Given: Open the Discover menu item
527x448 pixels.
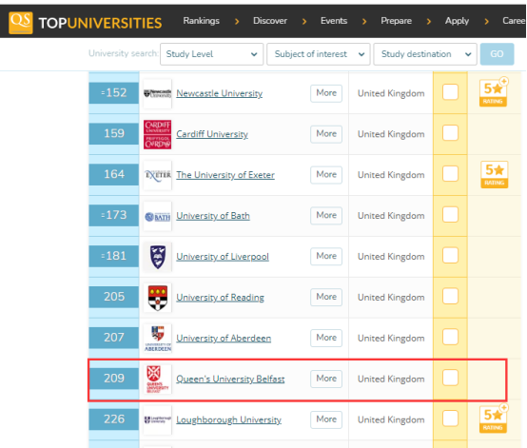Looking at the screenshot, I should coord(270,21).
